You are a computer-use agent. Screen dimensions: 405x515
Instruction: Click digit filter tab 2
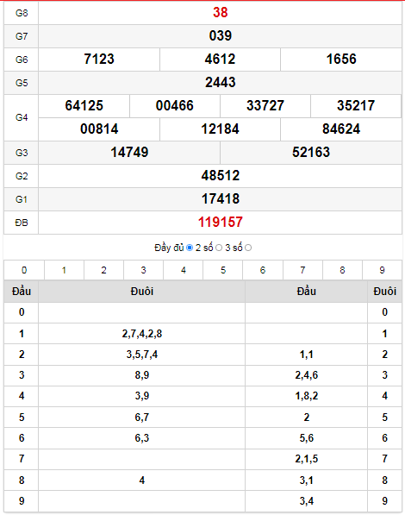[103, 270]
